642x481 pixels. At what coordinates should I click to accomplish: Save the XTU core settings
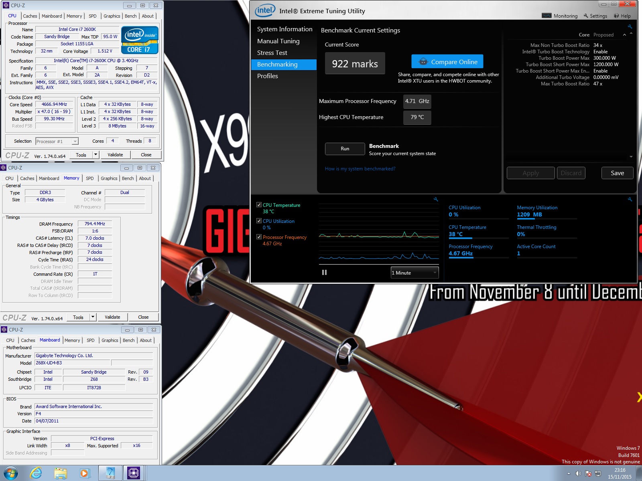tap(617, 173)
